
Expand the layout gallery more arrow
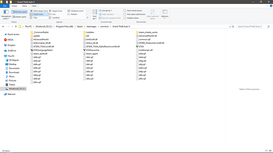click(87, 18)
